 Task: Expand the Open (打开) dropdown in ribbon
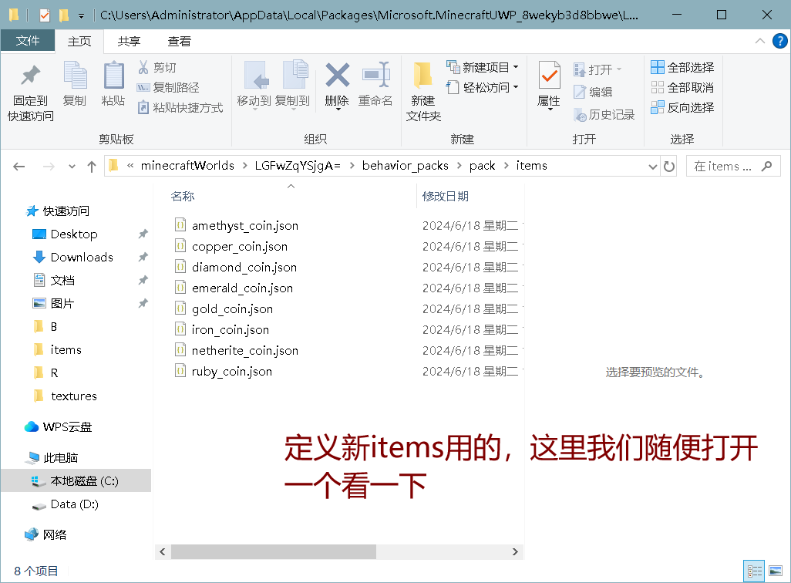tap(619, 69)
